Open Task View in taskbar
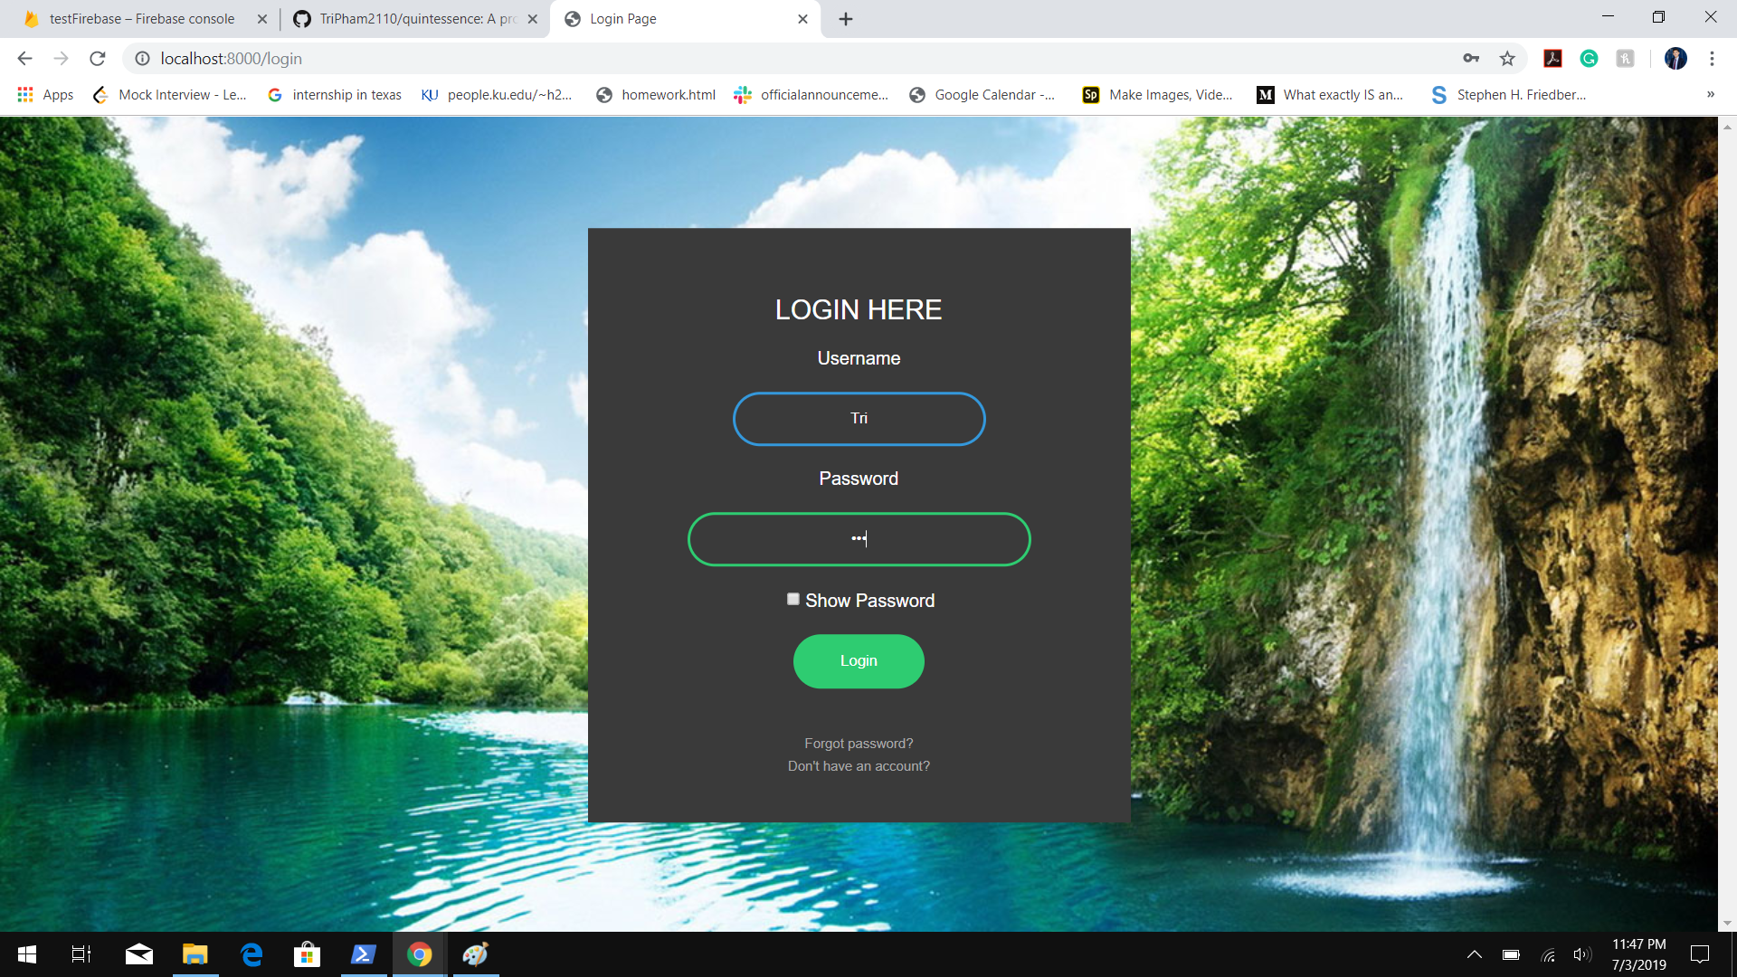The width and height of the screenshot is (1737, 977). pyautogui.click(x=81, y=954)
